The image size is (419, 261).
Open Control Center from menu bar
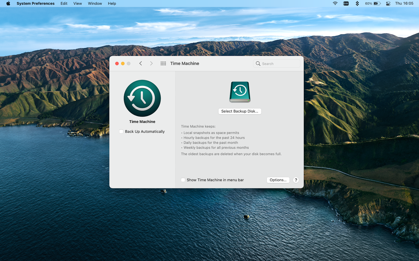click(388, 3)
